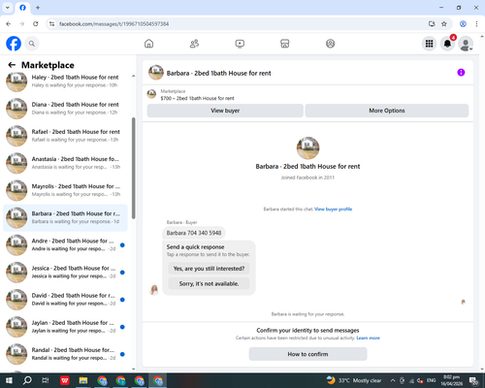This screenshot has height=388, width=485.
Task: Open Mayrolis's conversation
Action: click(x=65, y=190)
